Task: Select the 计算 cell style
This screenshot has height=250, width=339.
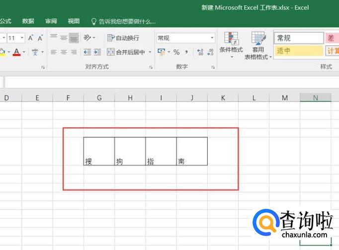Action: point(332,51)
